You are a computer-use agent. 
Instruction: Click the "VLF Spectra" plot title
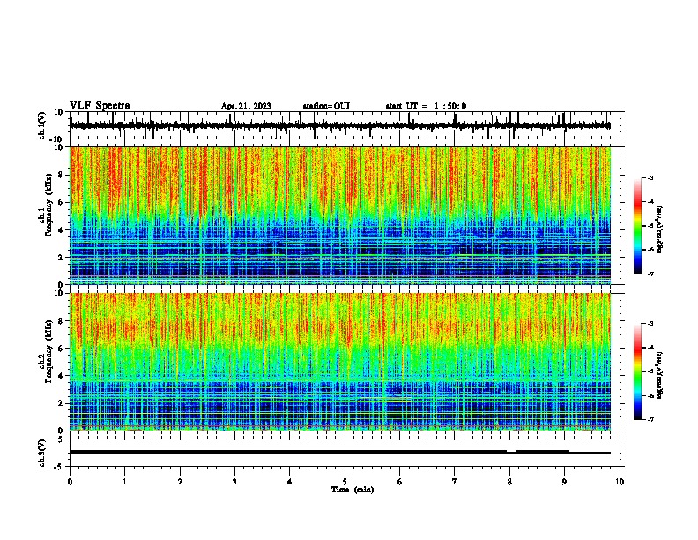100,106
